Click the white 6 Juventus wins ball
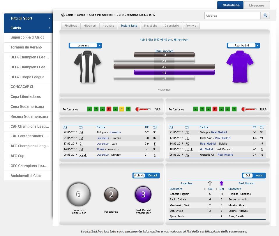279x236 pixels. [79, 194]
